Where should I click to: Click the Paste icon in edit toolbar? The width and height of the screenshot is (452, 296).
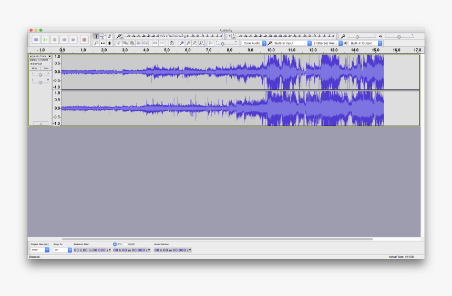pyautogui.click(x=132, y=43)
